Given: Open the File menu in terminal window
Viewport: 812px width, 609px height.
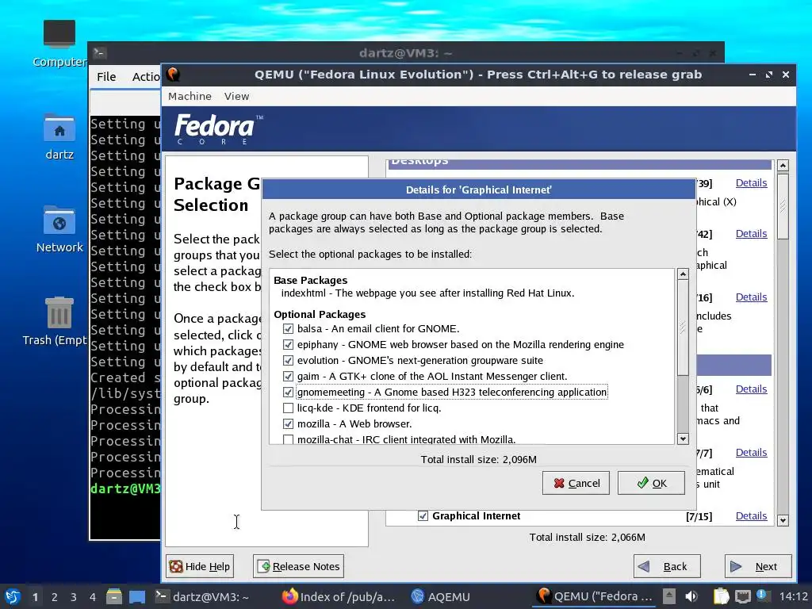Looking at the screenshot, I should coord(106,77).
